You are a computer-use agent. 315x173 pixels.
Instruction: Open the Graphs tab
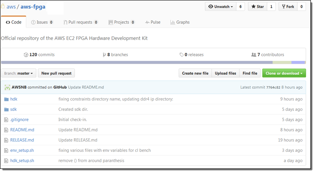[x=180, y=22]
